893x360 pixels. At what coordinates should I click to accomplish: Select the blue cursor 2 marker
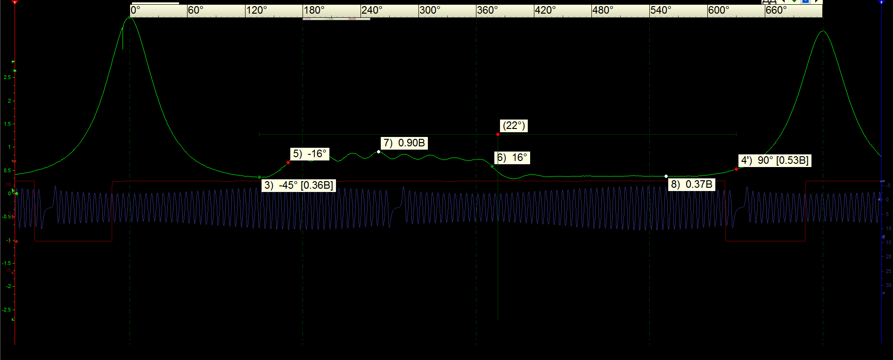click(881, 2)
